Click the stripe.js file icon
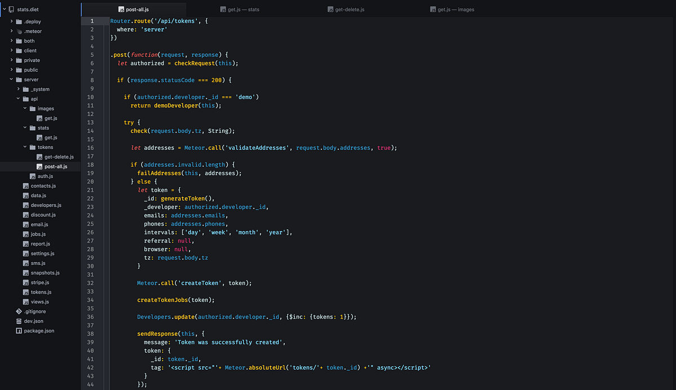Screen dimensions: 676x390 point(26,282)
